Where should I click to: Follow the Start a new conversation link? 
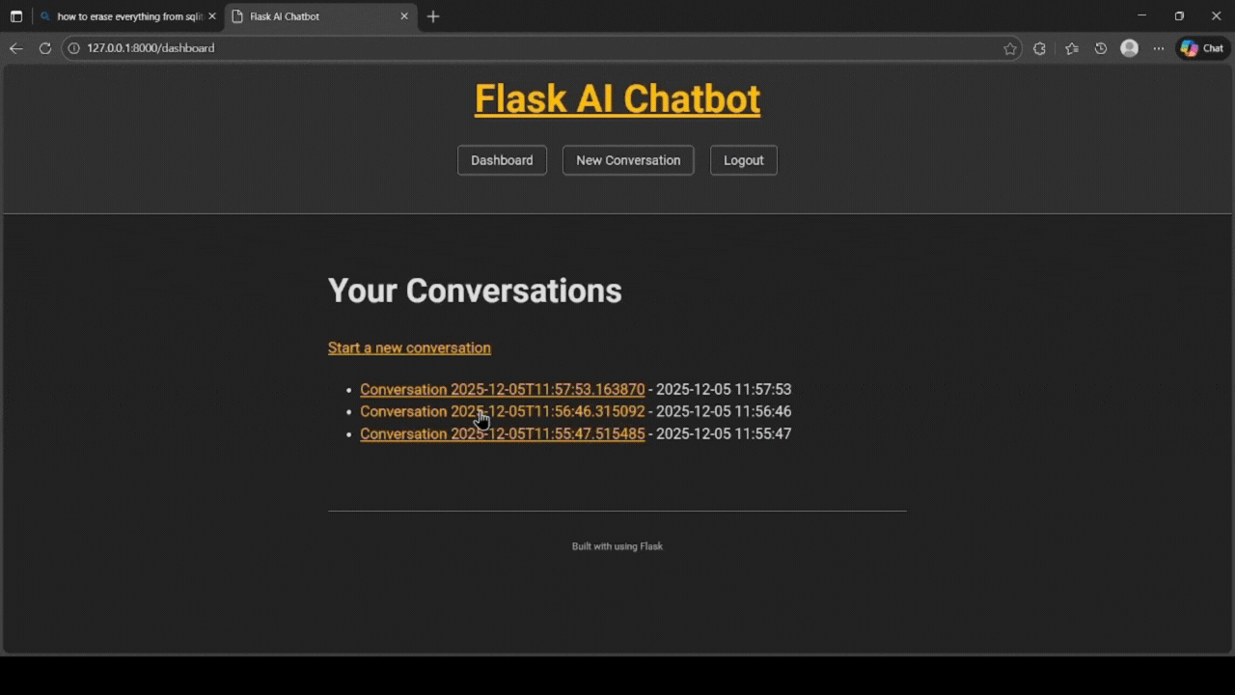pos(409,347)
